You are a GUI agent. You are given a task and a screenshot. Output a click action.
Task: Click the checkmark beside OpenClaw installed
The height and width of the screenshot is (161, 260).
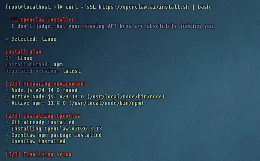coord(7,142)
